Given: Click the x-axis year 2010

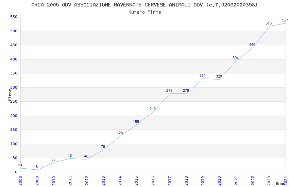Looking at the screenshot, I should pos(54,181).
